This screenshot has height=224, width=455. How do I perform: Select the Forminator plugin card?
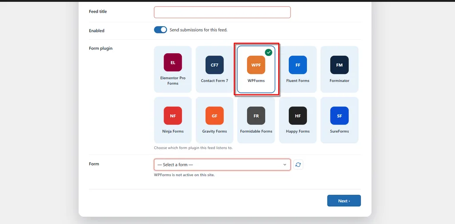point(339,69)
